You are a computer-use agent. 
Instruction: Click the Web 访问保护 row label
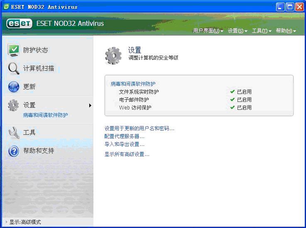(135, 107)
